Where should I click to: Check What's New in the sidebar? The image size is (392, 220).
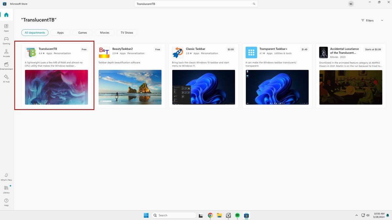6,177
